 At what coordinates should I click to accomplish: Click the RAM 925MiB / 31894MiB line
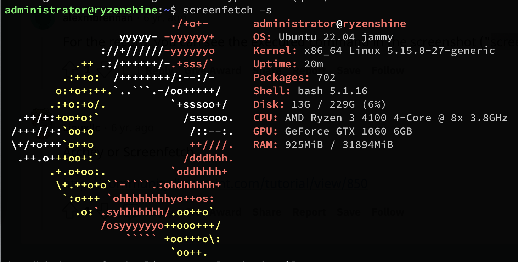click(323, 145)
